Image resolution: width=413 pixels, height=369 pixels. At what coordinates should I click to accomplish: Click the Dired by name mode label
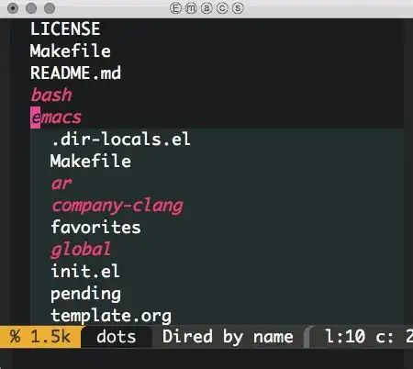(x=228, y=337)
